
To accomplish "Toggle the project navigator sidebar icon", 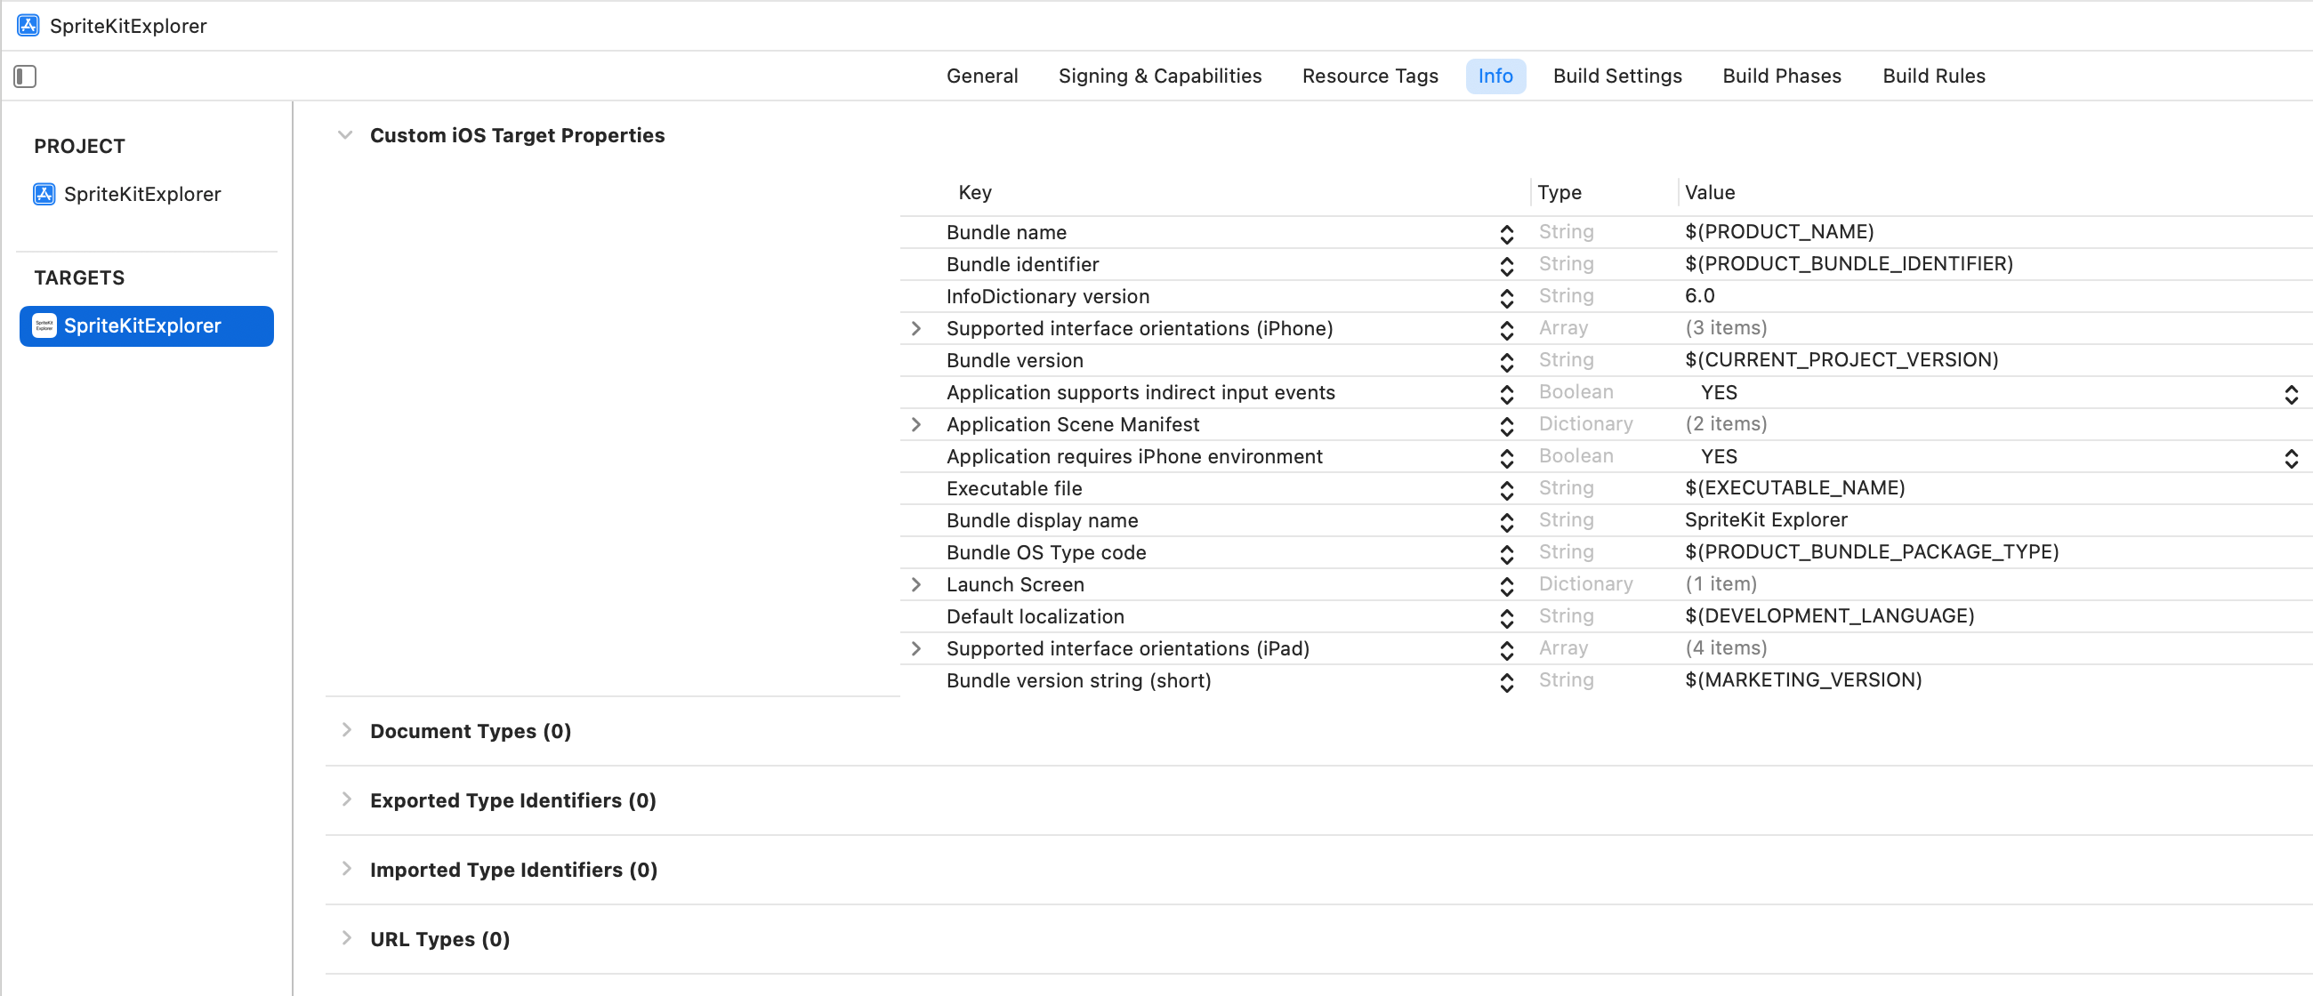I will pyautogui.click(x=25, y=76).
